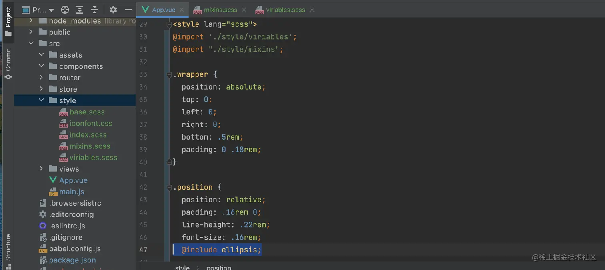Click the './style/viriables' import path
The width and height of the screenshot is (605, 270).
click(251, 37)
